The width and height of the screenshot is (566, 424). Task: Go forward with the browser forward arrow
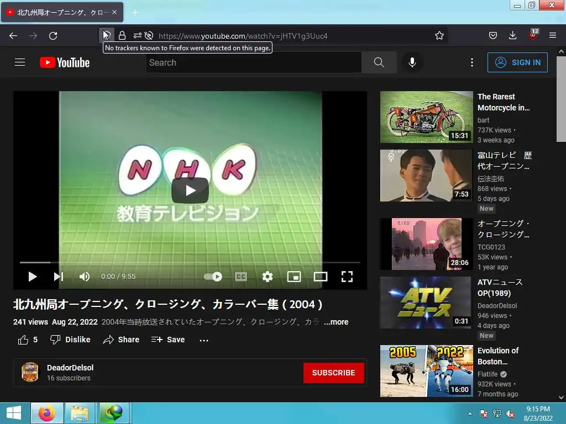point(33,36)
